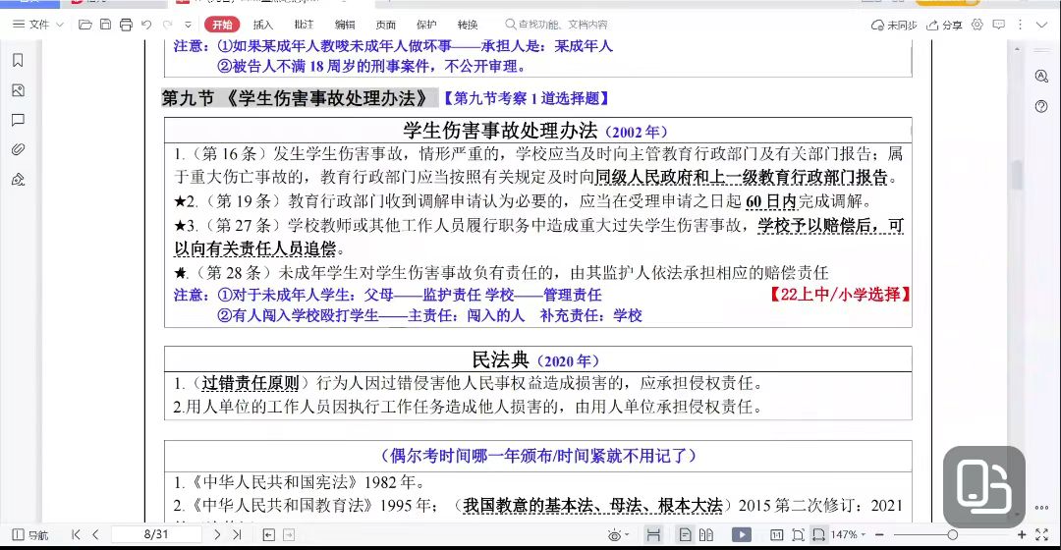
Task: Open the settings gear icon
Action: pos(977,25)
